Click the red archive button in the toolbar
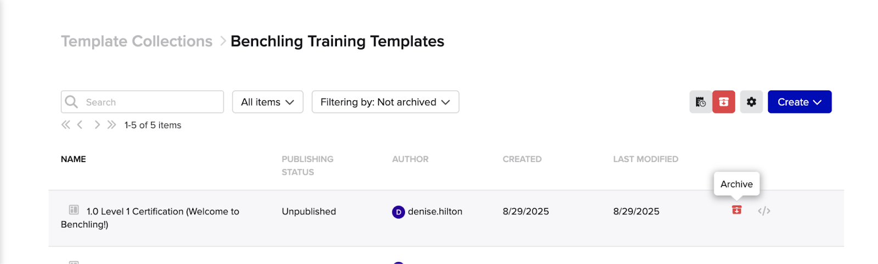 [x=723, y=102]
